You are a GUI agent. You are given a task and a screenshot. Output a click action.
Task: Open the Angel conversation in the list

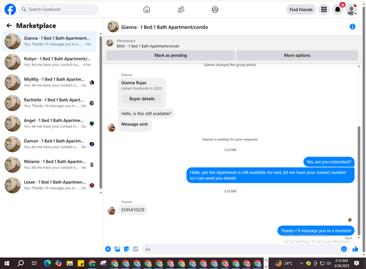[49, 124]
